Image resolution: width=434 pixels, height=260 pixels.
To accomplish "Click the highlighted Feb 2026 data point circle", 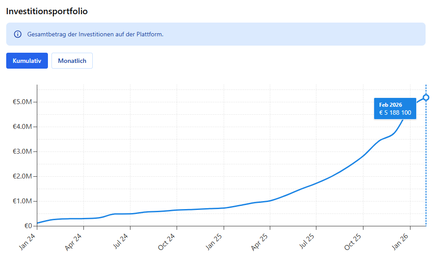I will coord(426,97).
